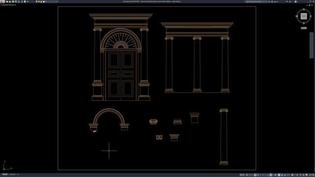Viewport: 315px width, 177px height.
Task: Toggle Ortho mode highlighted icon in status bar
Action: click(x=255, y=175)
